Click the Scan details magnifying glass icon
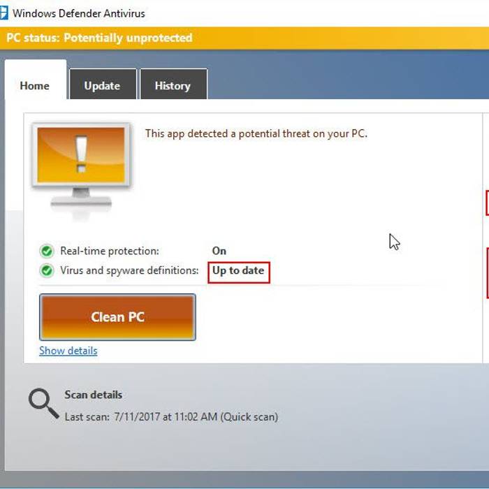Viewport: 489px width, 489px height. pyautogui.click(x=43, y=403)
